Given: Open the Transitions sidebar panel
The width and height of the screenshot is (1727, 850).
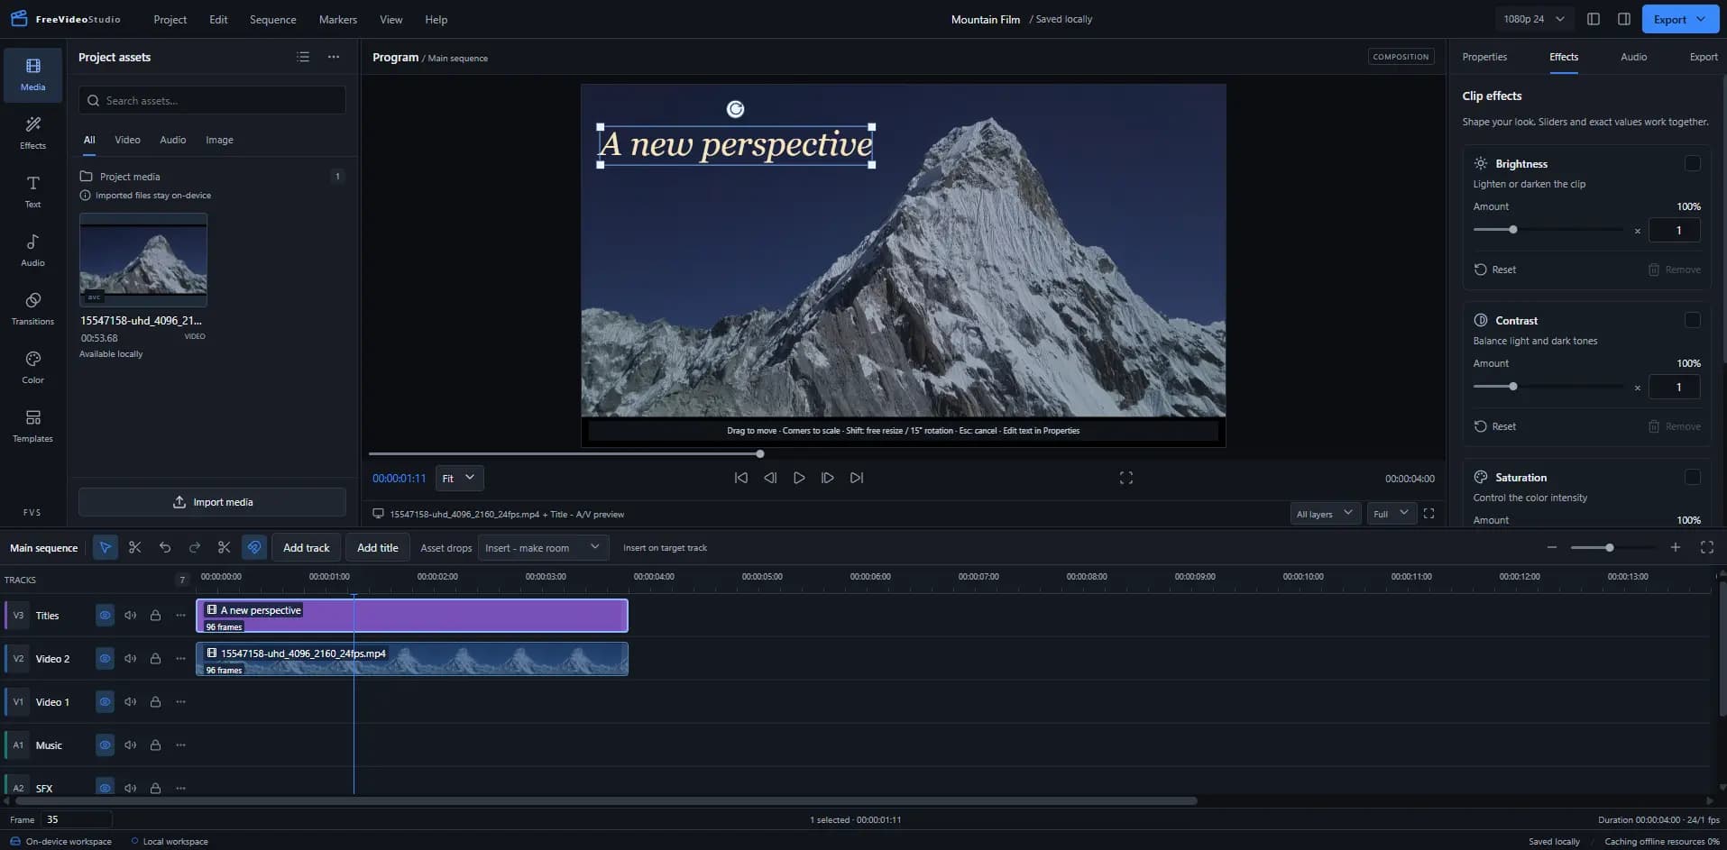Looking at the screenshot, I should click(32, 307).
